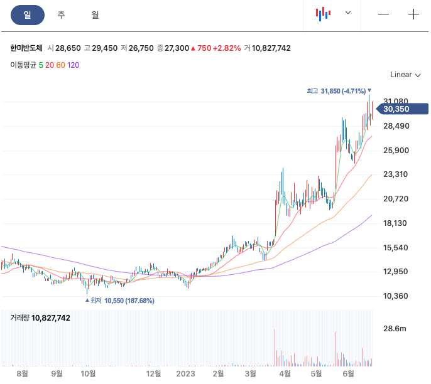Click the 3월 date axis label
The width and height of the screenshot is (431, 384).
251,373
